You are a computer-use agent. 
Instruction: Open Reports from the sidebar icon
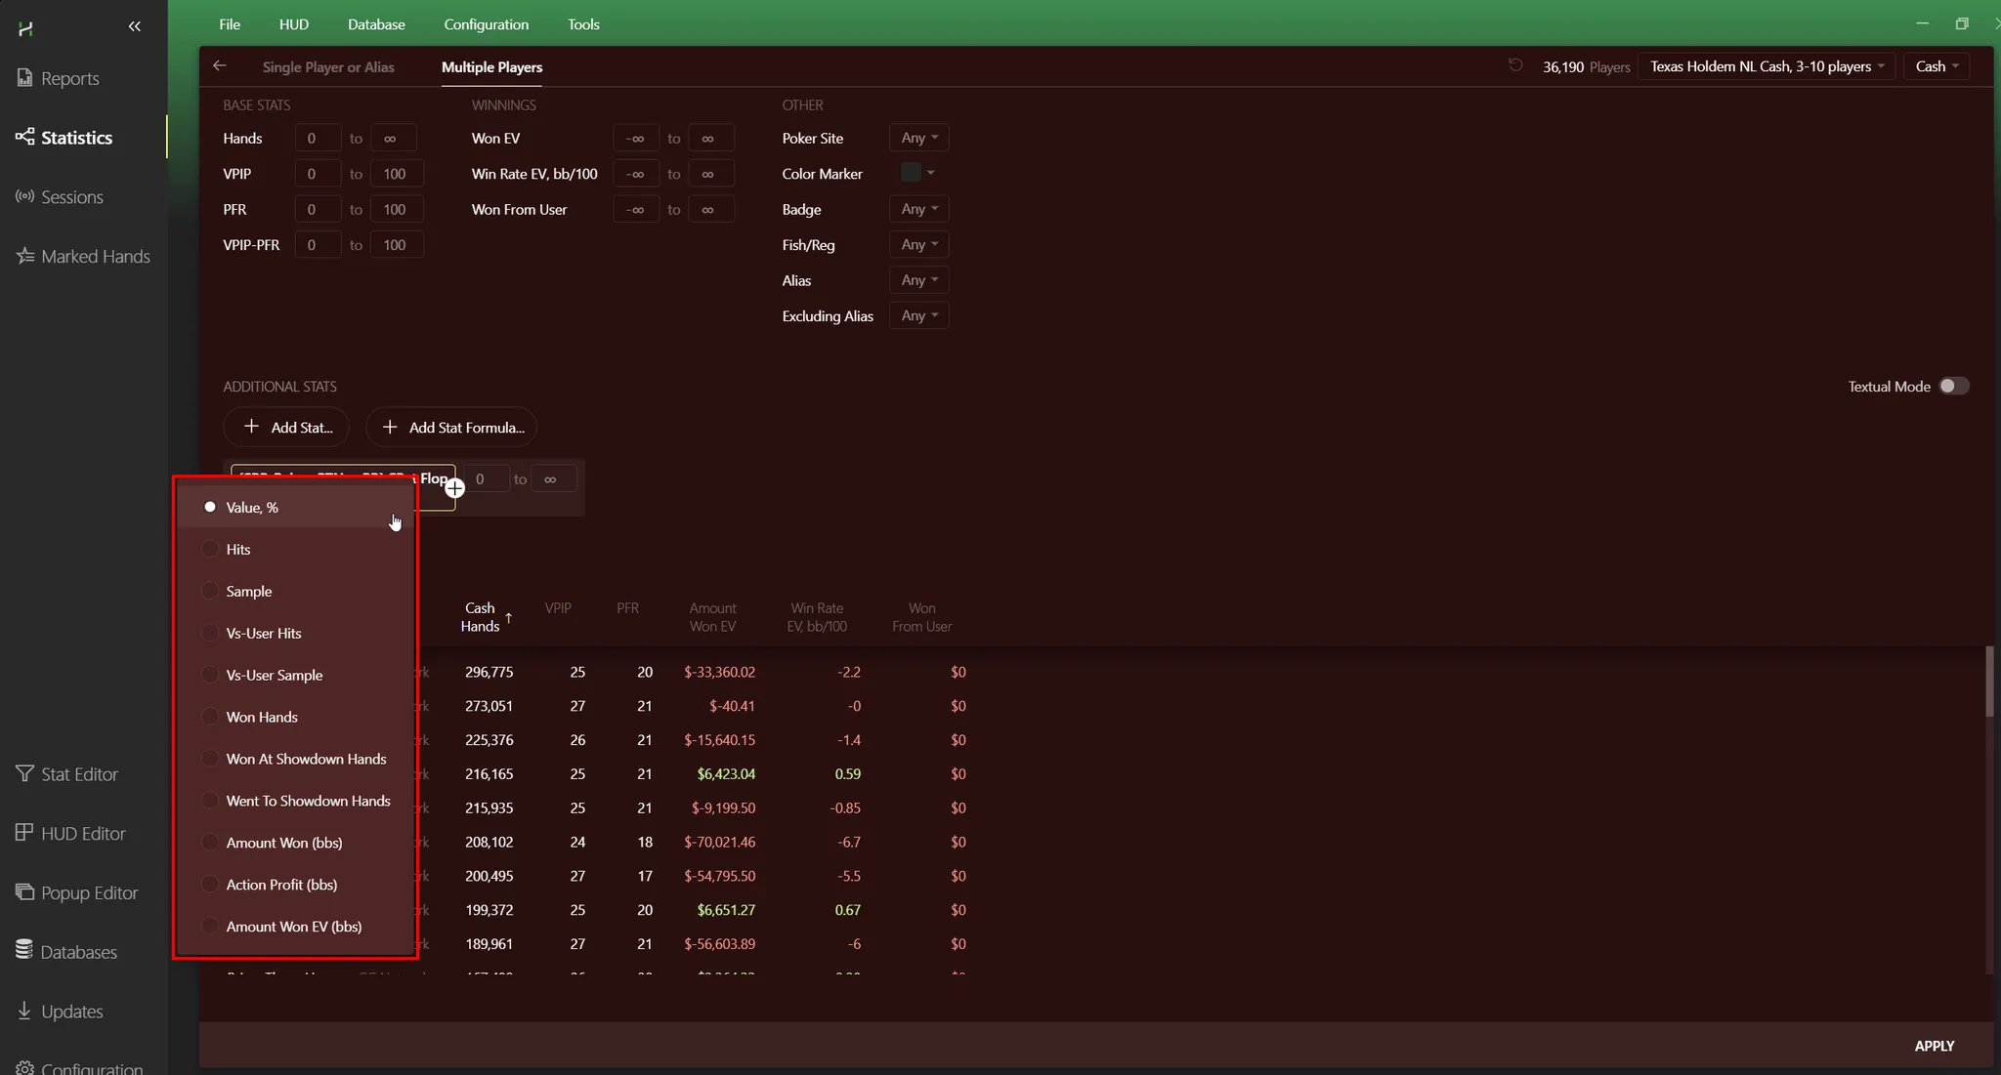[24, 78]
